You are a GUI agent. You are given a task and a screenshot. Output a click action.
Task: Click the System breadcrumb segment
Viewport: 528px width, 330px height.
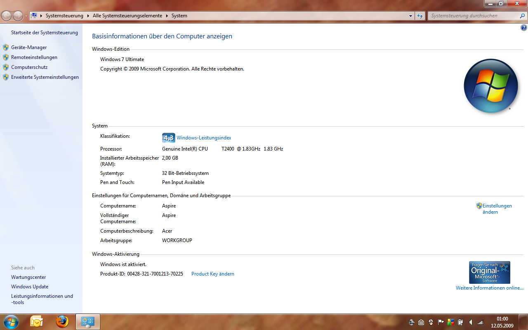pos(179,16)
